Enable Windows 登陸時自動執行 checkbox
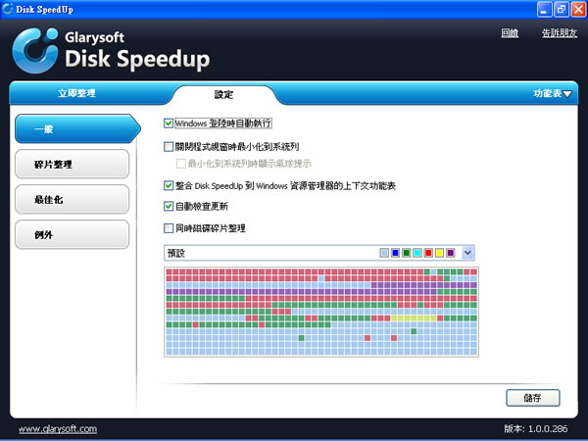 [x=169, y=123]
